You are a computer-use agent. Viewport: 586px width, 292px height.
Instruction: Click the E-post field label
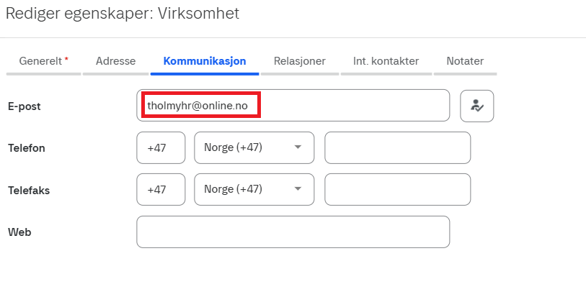(x=25, y=106)
